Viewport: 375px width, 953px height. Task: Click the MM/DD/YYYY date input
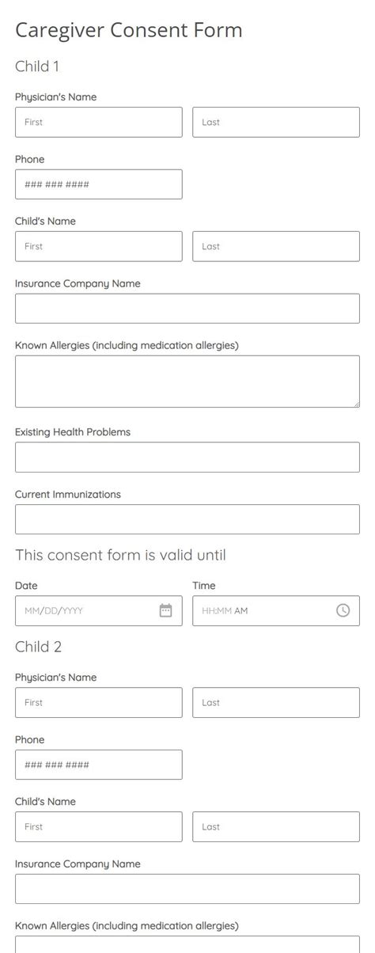click(x=99, y=611)
